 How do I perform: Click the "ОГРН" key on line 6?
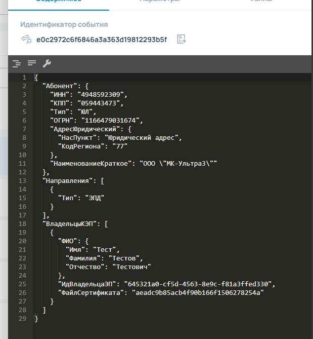[62, 121]
